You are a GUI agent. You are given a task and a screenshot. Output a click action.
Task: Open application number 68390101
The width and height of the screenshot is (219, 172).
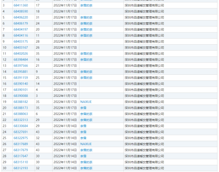(21, 90)
